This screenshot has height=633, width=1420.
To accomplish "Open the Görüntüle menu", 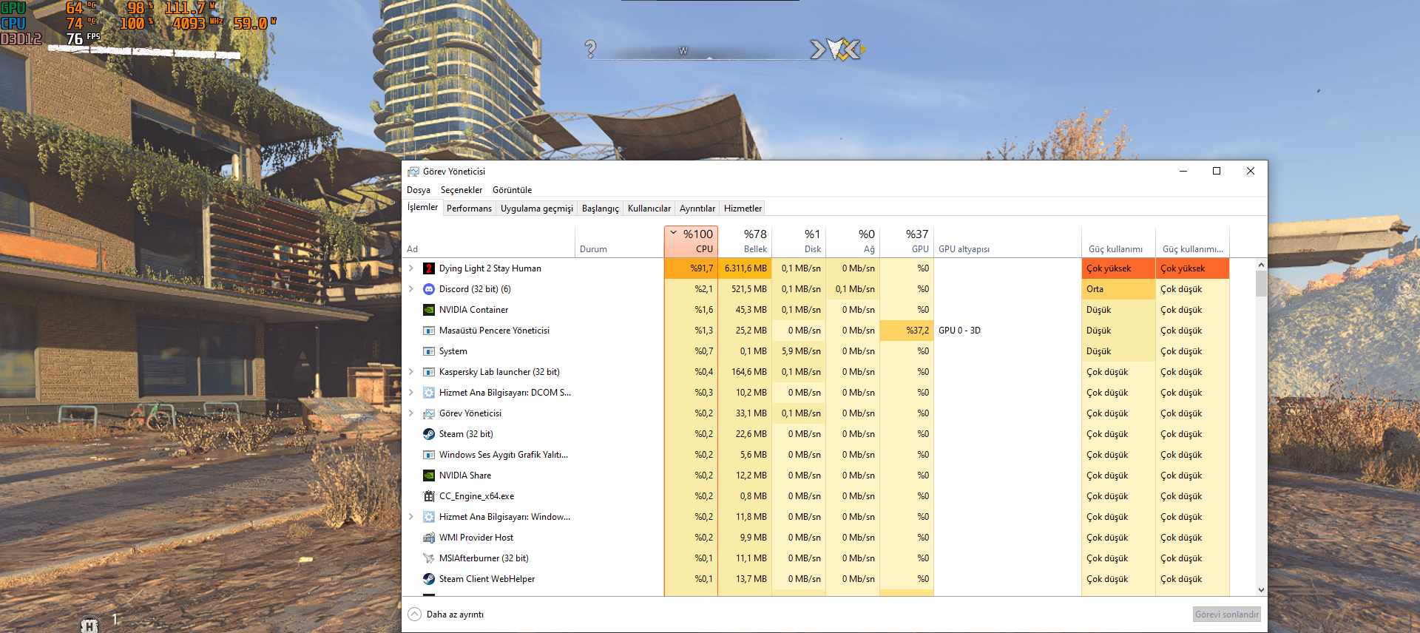I will point(513,190).
